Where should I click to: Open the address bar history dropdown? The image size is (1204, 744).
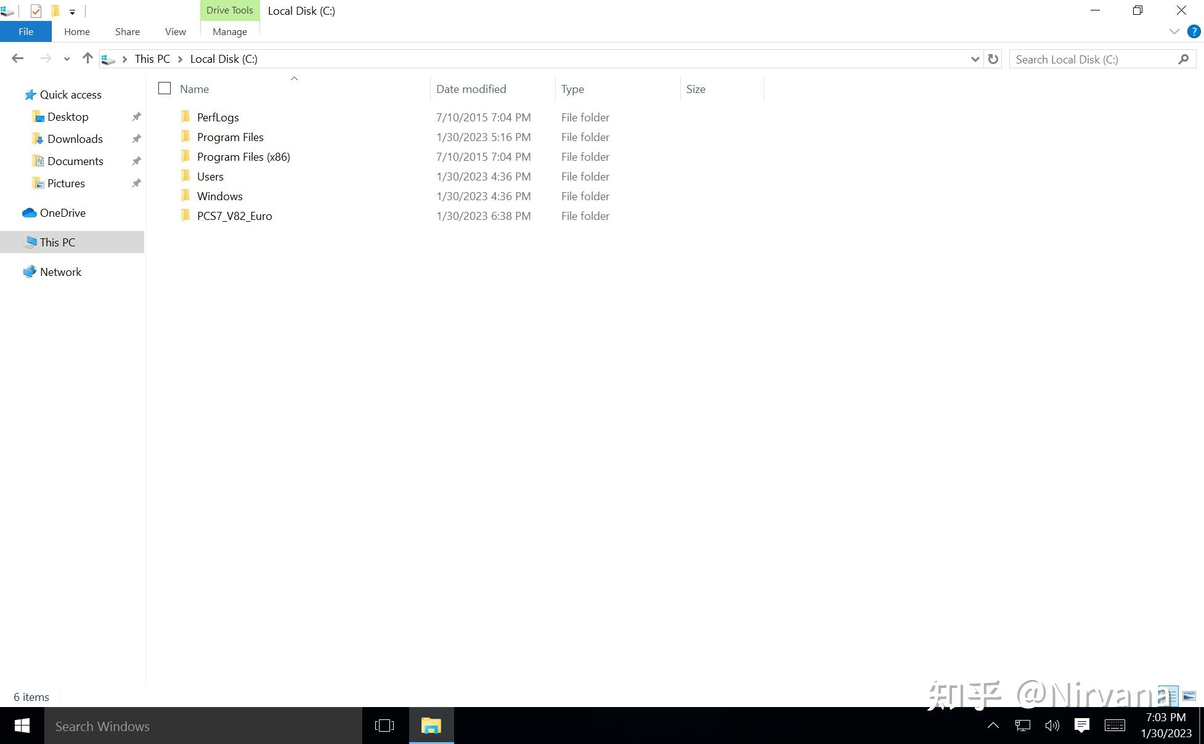975,59
